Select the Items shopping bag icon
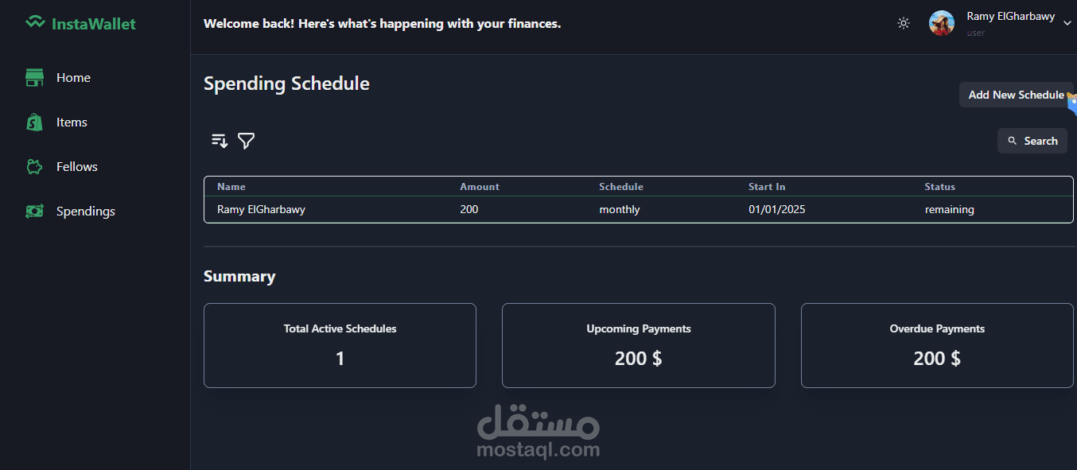 [34, 122]
